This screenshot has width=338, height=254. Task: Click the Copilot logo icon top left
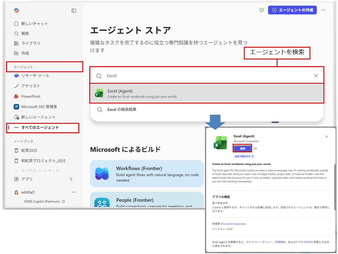(16, 10)
